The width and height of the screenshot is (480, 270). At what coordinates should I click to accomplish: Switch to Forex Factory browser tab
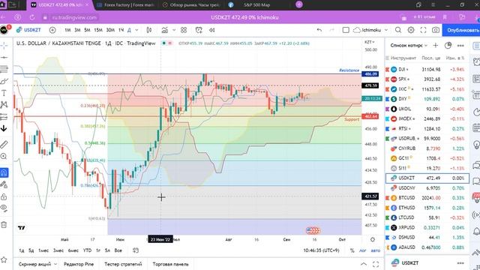(x=125, y=5)
